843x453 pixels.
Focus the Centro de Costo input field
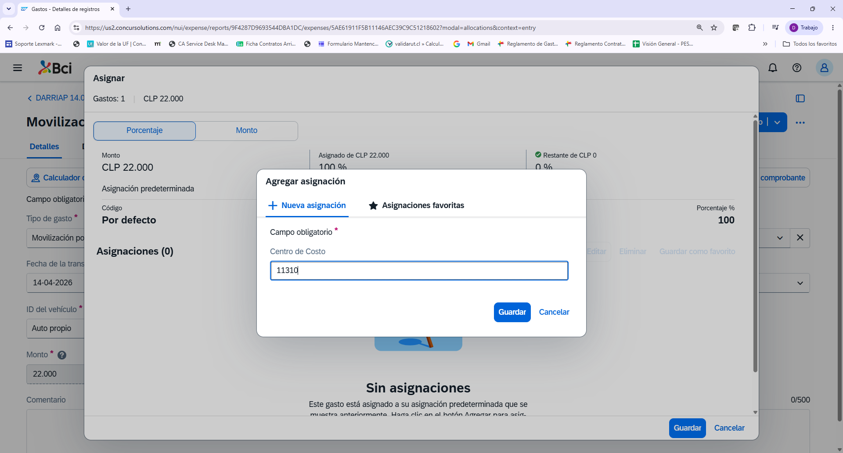tap(419, 270)
